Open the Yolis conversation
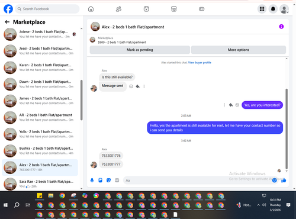Screen dimensions: 296x219 (40, 134)
